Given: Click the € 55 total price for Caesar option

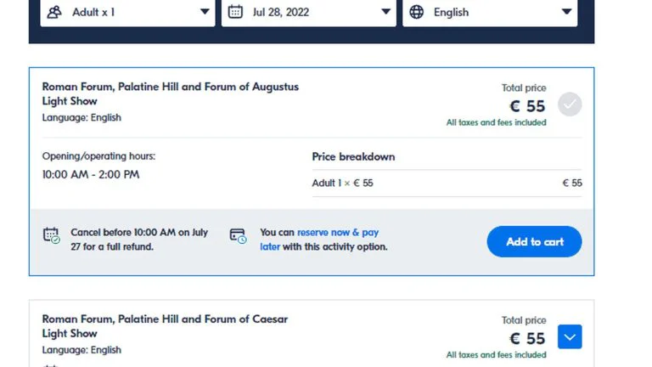Looking at the screenshot, I should [x=527, y=339].
